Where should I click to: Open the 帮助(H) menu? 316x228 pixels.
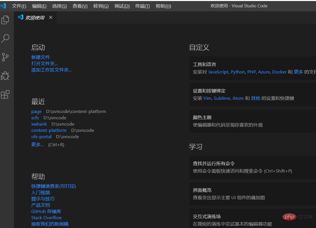[163, 6]
